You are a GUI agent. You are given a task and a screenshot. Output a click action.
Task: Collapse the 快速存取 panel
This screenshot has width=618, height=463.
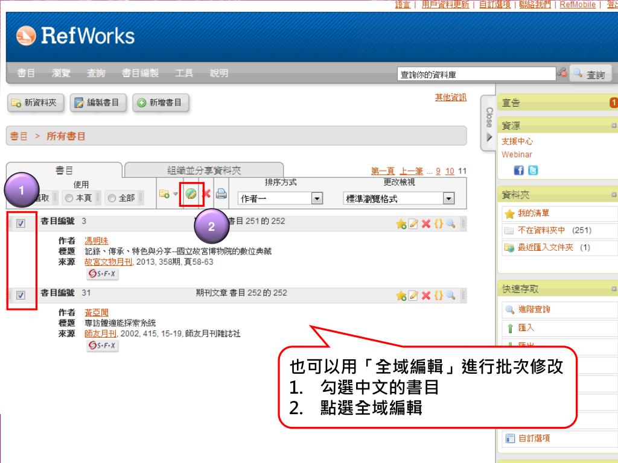(614, 289)
